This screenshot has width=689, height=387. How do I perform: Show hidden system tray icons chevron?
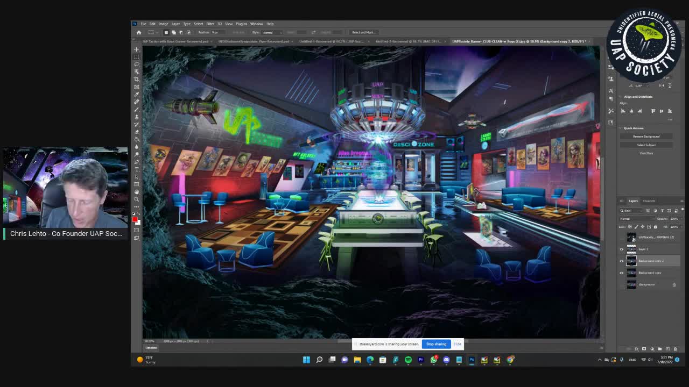click(600, 360)
